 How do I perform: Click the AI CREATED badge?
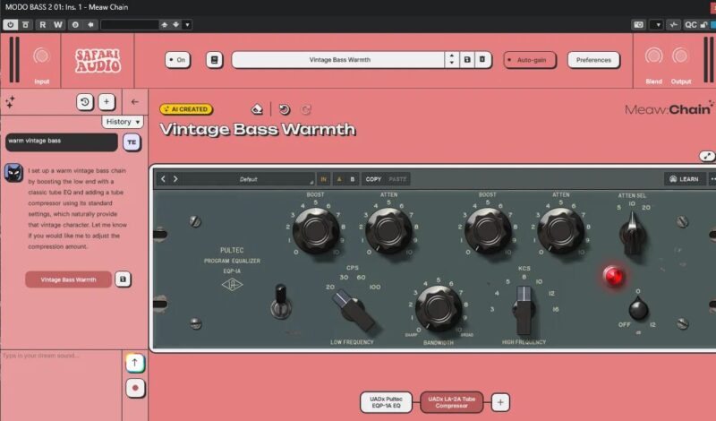pyautogui.click(x=186, y=109)
